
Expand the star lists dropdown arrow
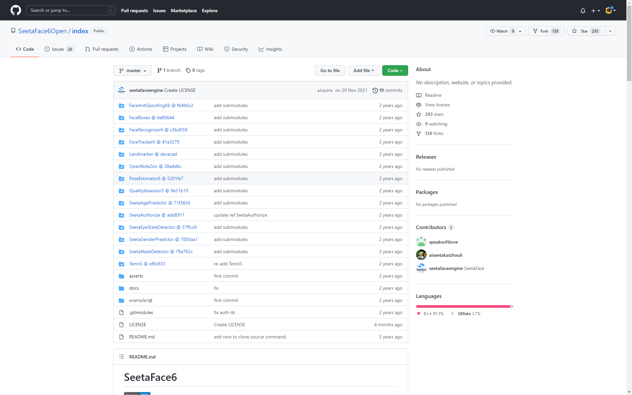pos(610,31)
